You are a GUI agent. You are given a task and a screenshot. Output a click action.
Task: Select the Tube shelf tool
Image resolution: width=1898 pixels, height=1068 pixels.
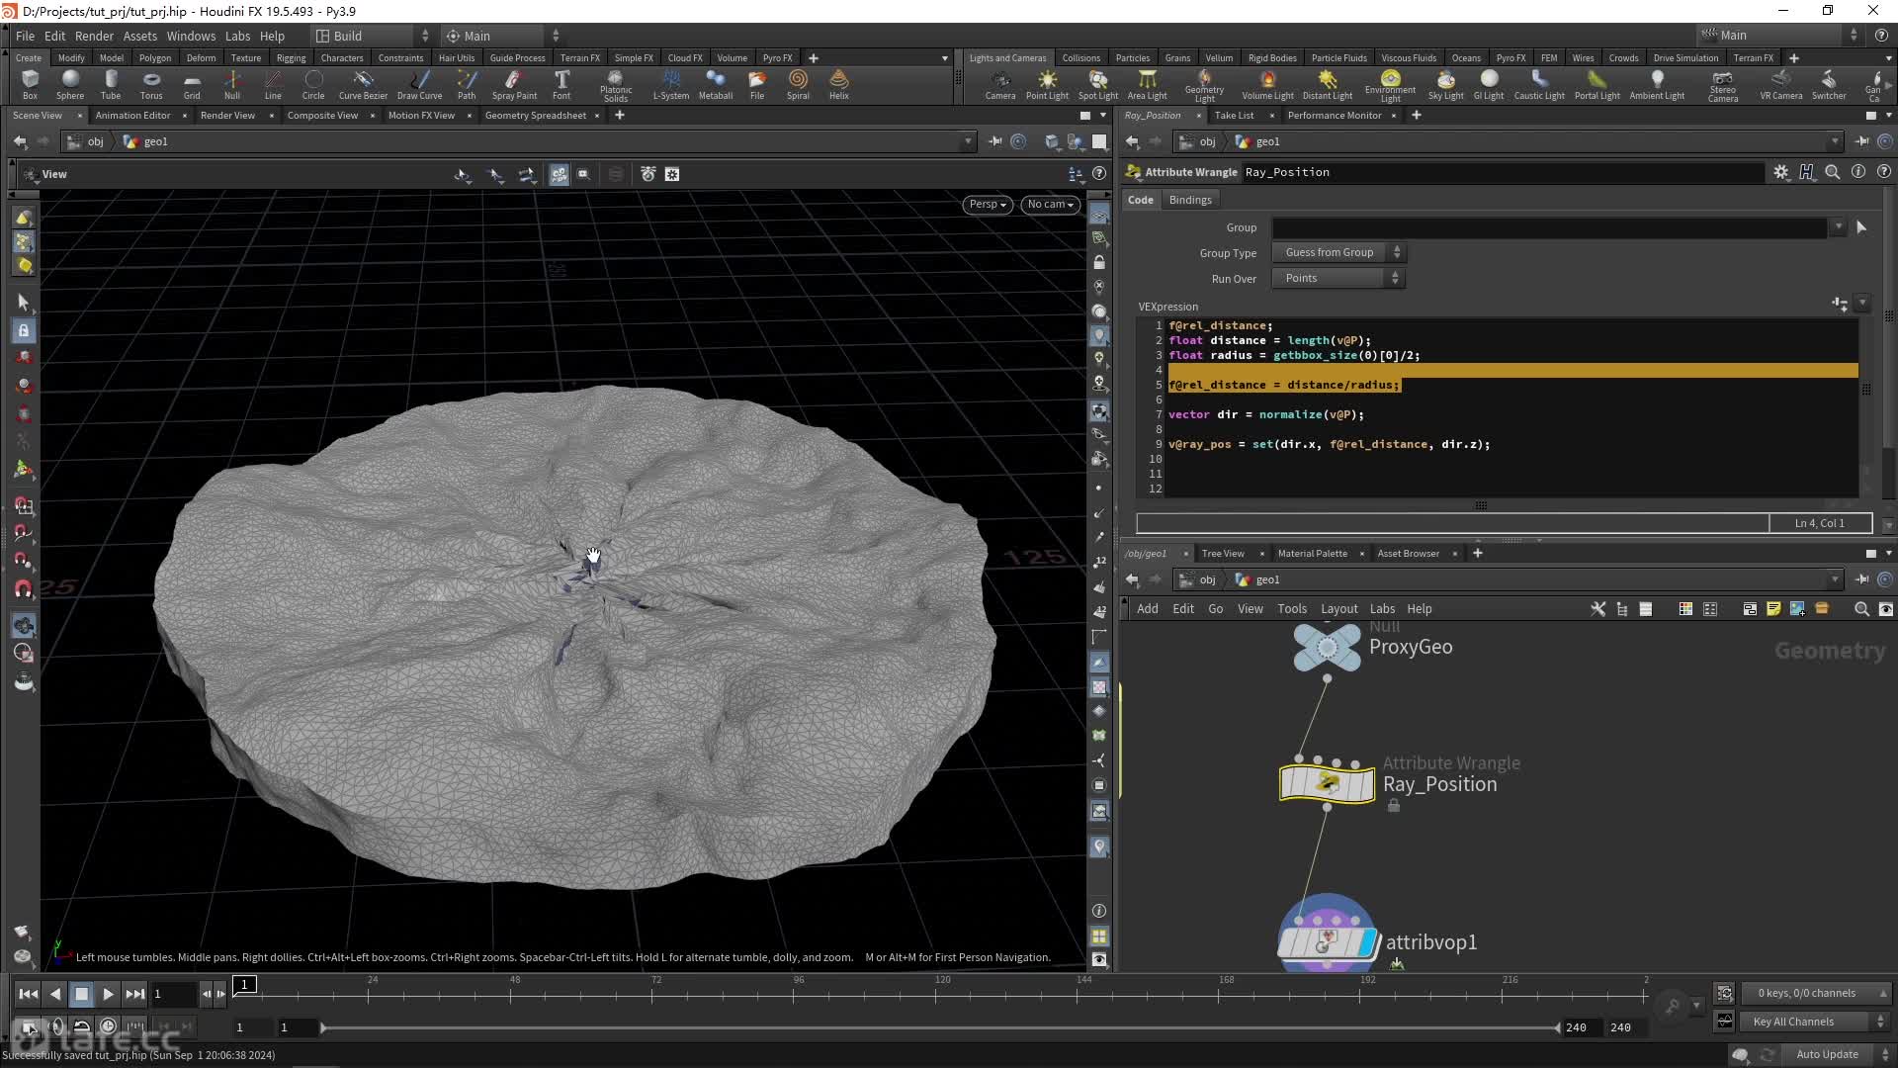[x=111, y=85]
